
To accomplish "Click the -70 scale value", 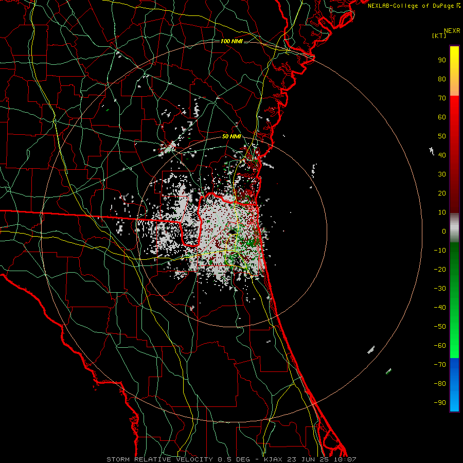I will click(x=440, y=365).
